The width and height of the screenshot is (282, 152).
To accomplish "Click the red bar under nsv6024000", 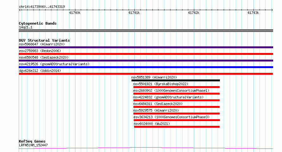I will (x=177, y=127).
